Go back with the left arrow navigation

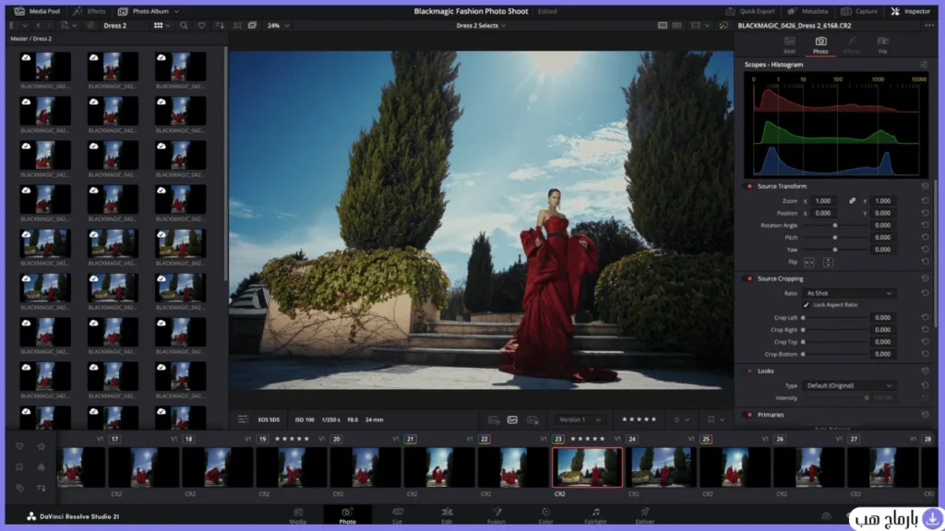pyautogui.click(x=39, y=25)
